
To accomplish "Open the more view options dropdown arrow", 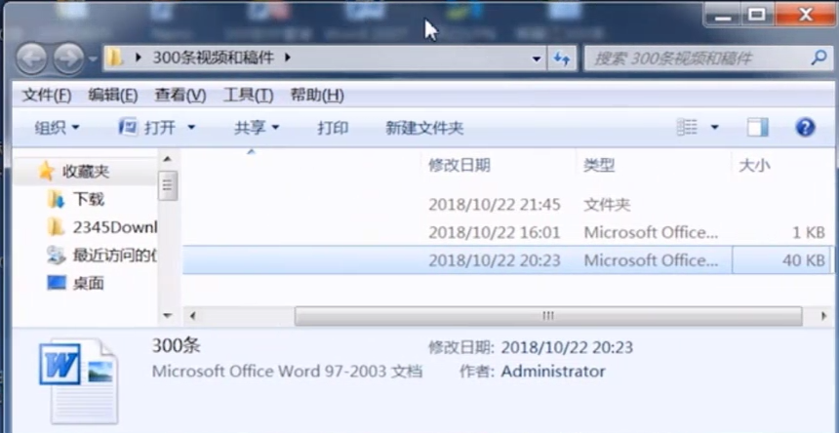I will 714,128.
